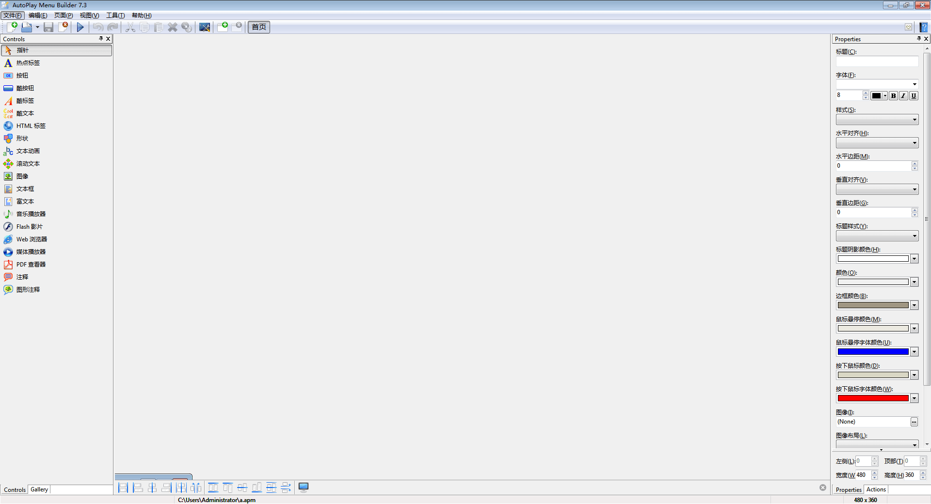
Task: Open the 颜色(O) color dropdown arrow
Action: click(914, 282)
